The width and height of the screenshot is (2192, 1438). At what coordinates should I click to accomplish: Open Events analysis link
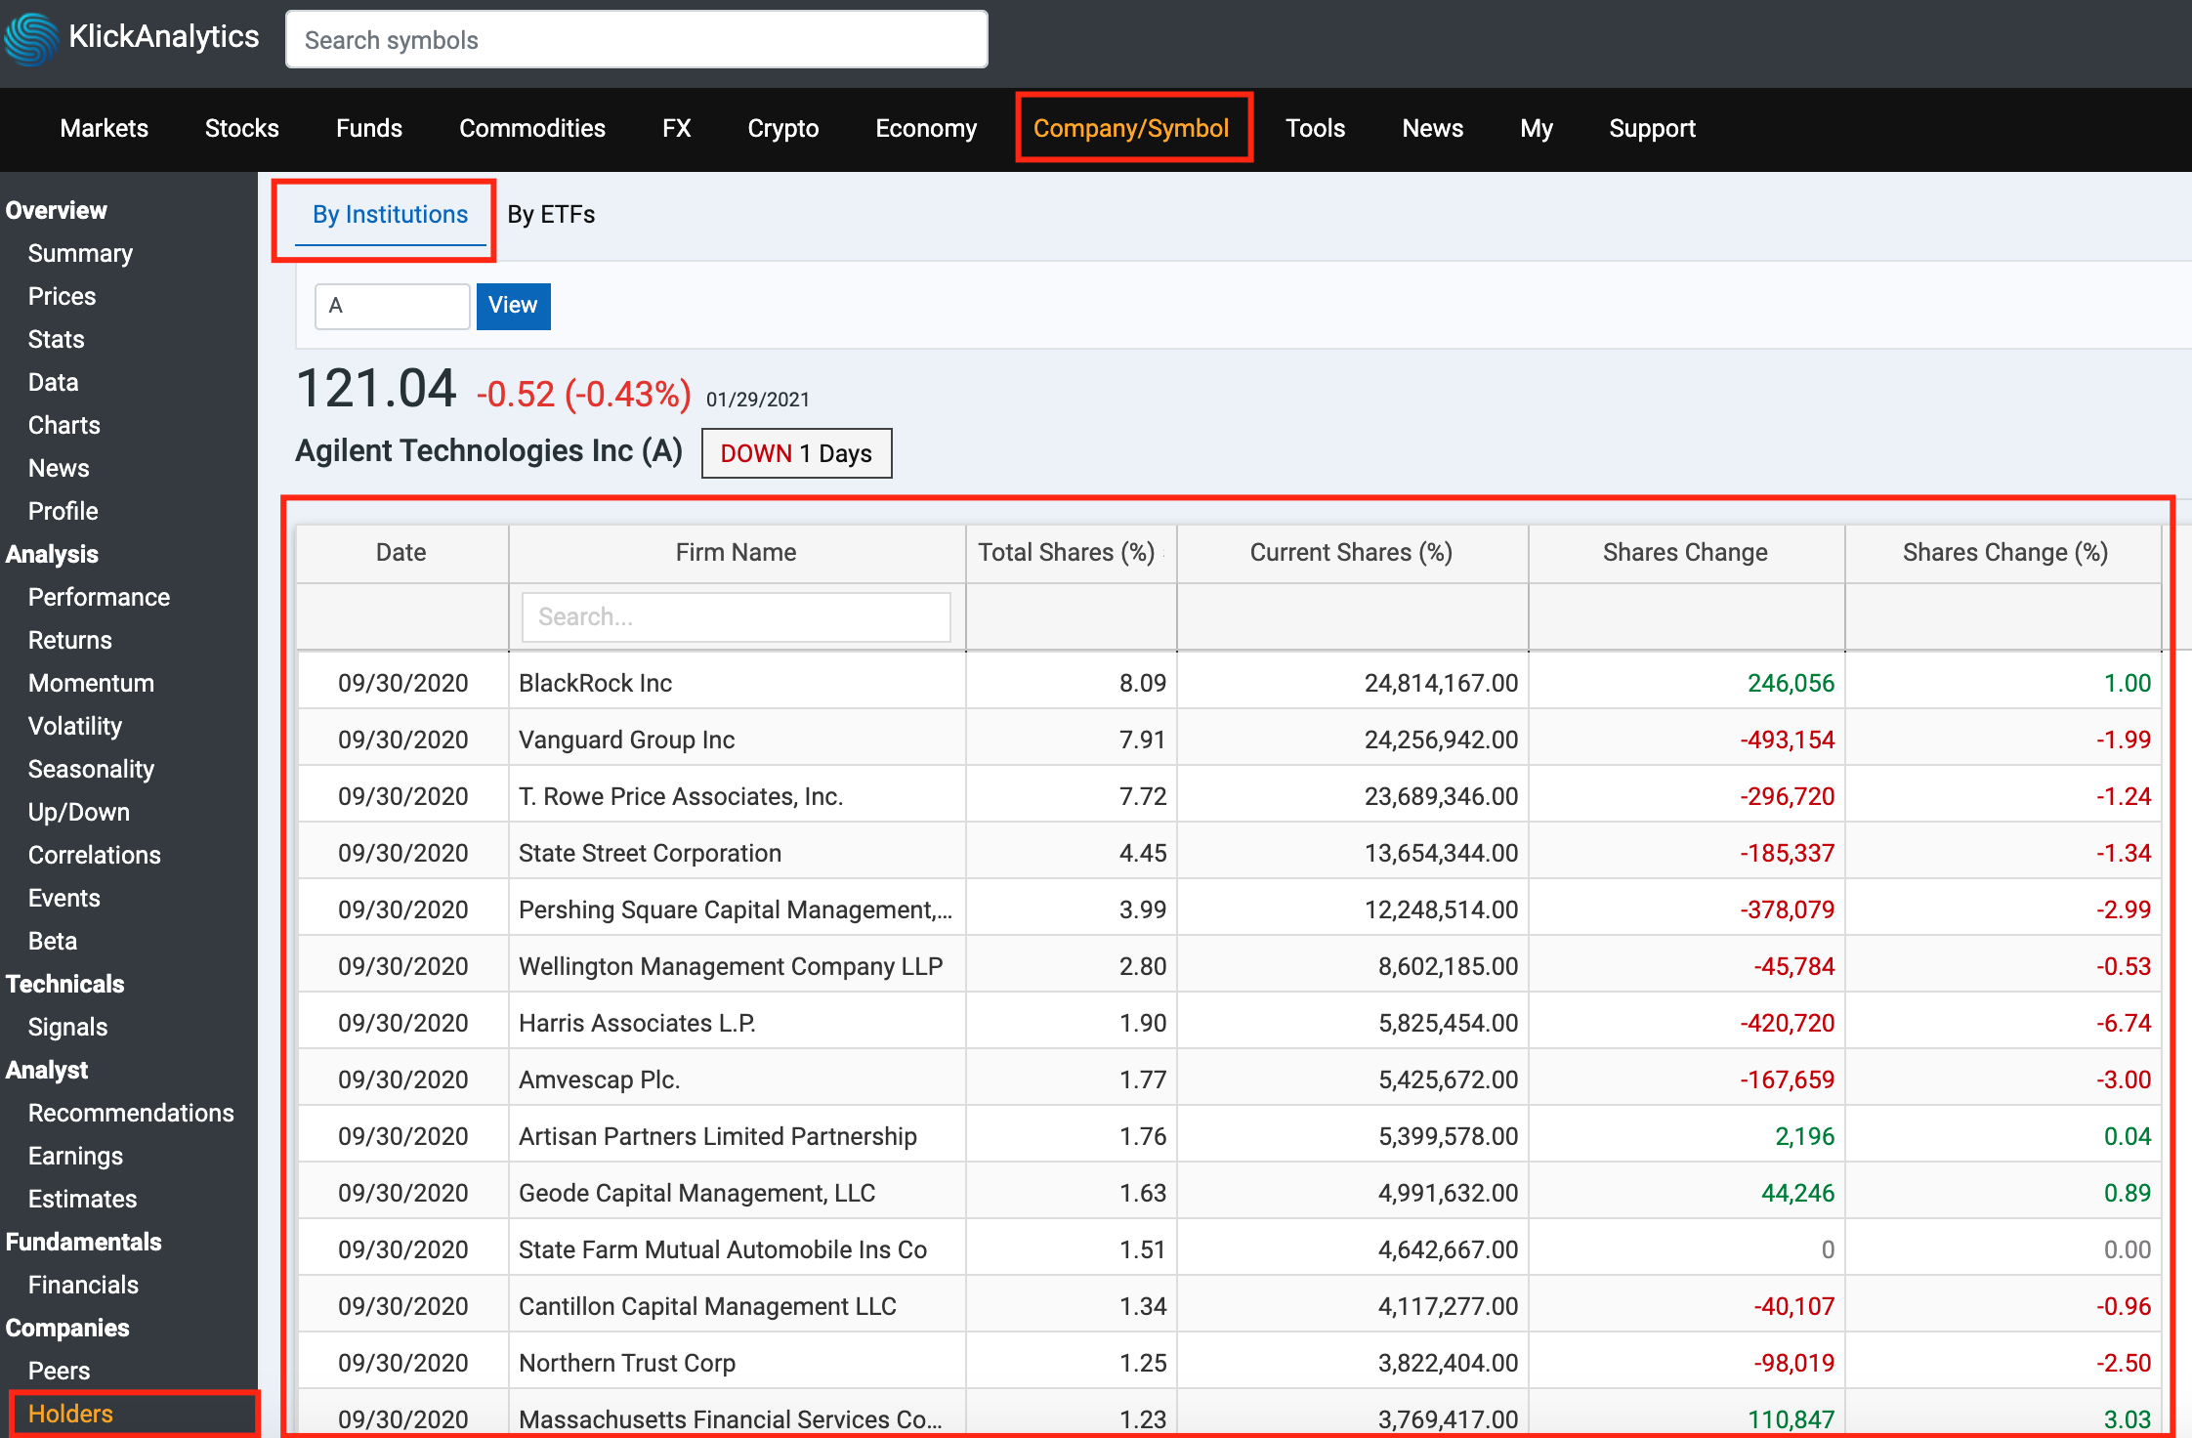click(x=63, y=898)
